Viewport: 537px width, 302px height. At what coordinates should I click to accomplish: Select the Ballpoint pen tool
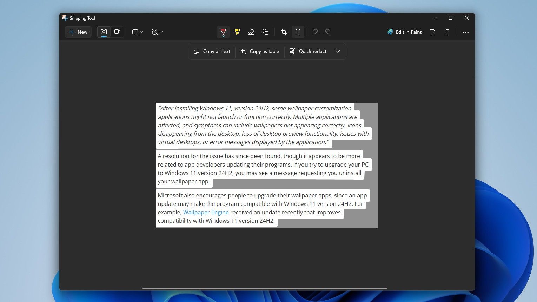tap(223, 32)
